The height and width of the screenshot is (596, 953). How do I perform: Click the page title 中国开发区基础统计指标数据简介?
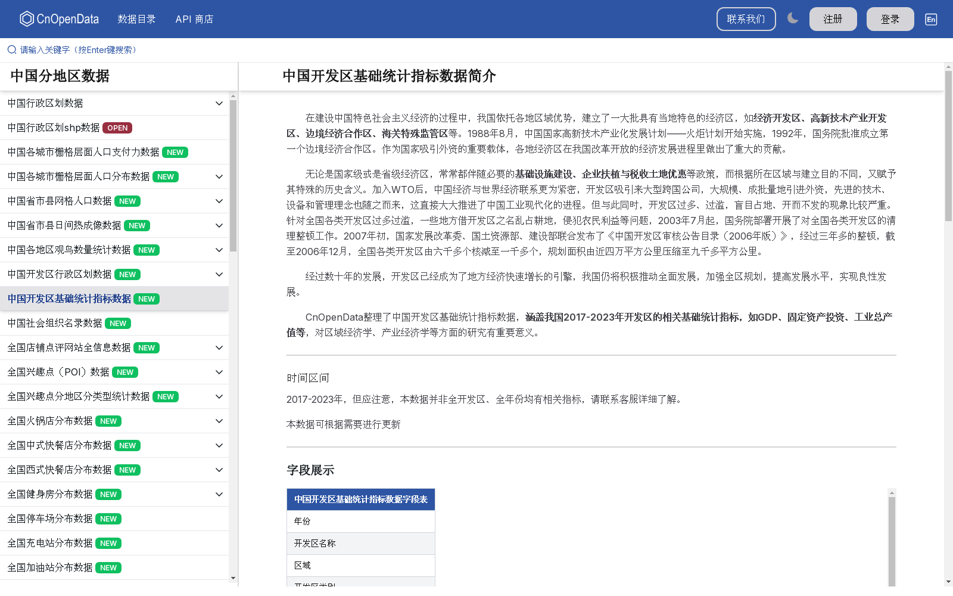(x=389, y=76)
